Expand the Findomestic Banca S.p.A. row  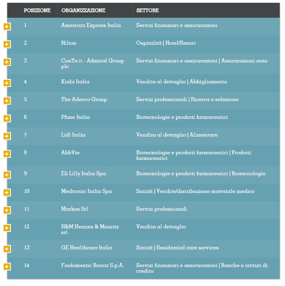coord(7,267)
